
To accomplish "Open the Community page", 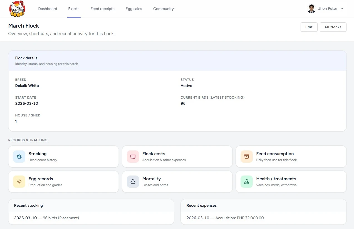I will [163, 9].
